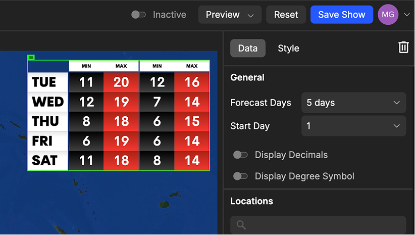Switch to the Data tab
The width and height of the screenshot is (415, 235).
point(248,48)
